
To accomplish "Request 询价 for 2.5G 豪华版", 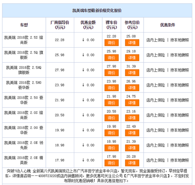I will 112,103.
